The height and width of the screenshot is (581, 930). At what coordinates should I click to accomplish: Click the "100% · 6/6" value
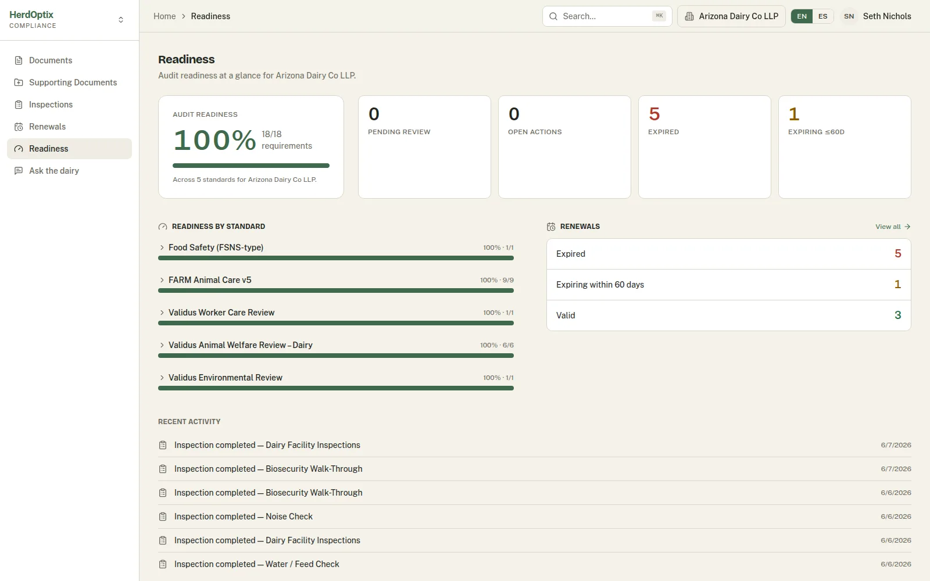click(497, 345)
